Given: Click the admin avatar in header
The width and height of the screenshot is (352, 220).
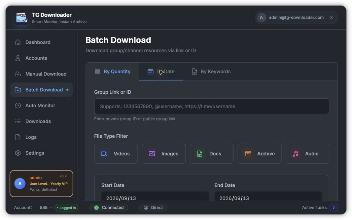Looking at the screenshot, I should pos(261,18).
